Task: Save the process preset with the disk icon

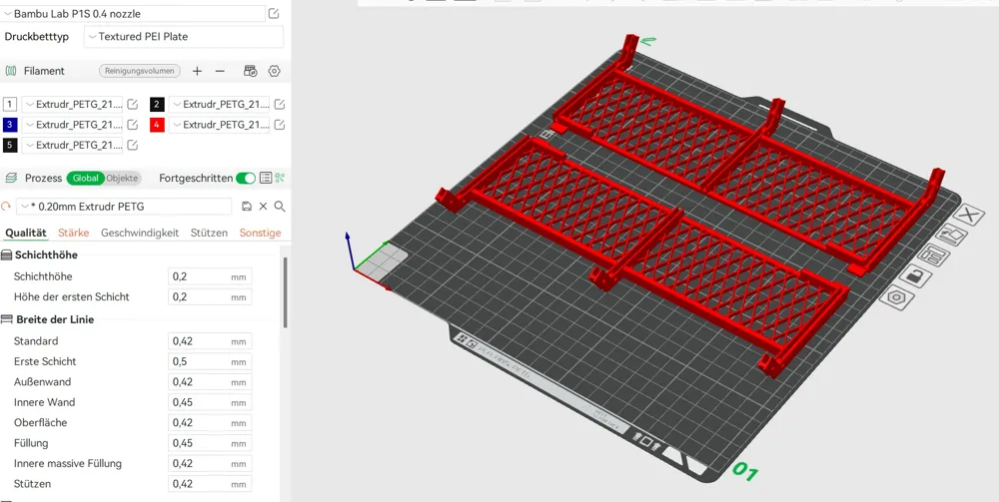Action: pyautogui.click(x=247, y=207)
